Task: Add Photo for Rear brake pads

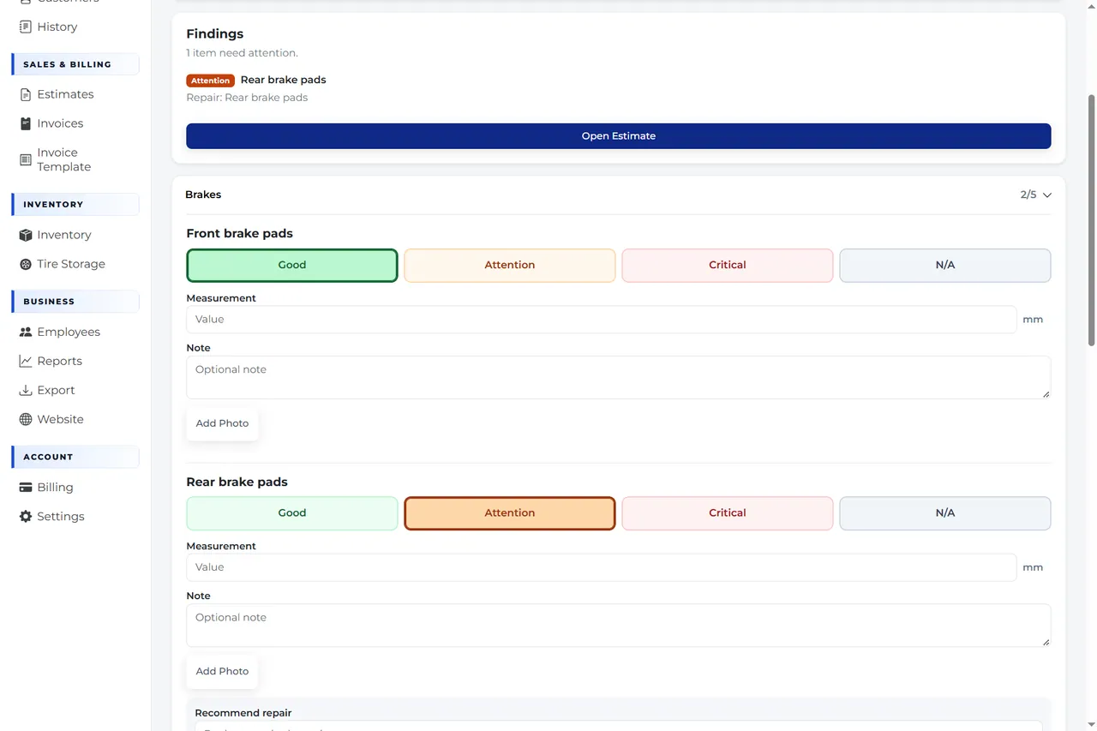Action: (x=222, y=671)
